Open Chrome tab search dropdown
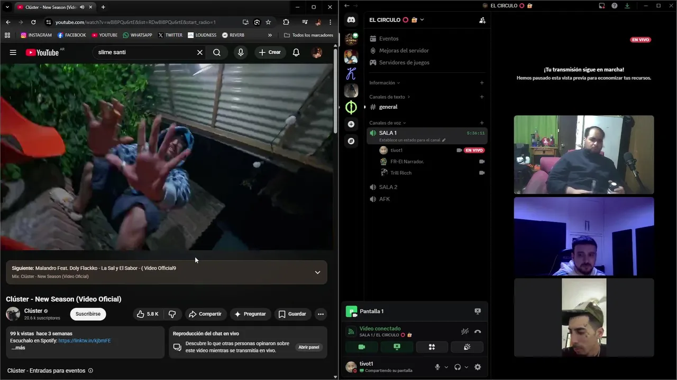The height and width of the screenshot is (380, 677). point(7,7)
